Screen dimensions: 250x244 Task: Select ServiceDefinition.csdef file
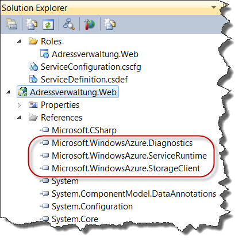84,80
